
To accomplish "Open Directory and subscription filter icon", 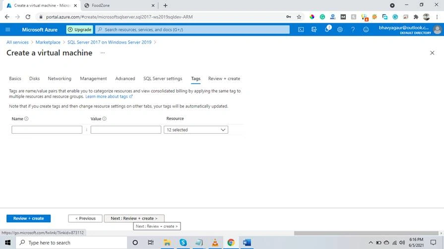I will tap(314, 29).
